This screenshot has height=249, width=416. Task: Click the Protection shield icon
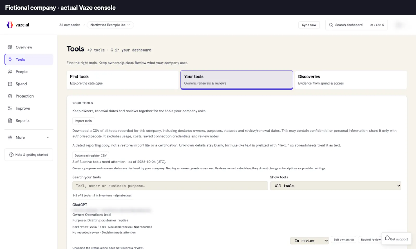click(x=10, y=96)
